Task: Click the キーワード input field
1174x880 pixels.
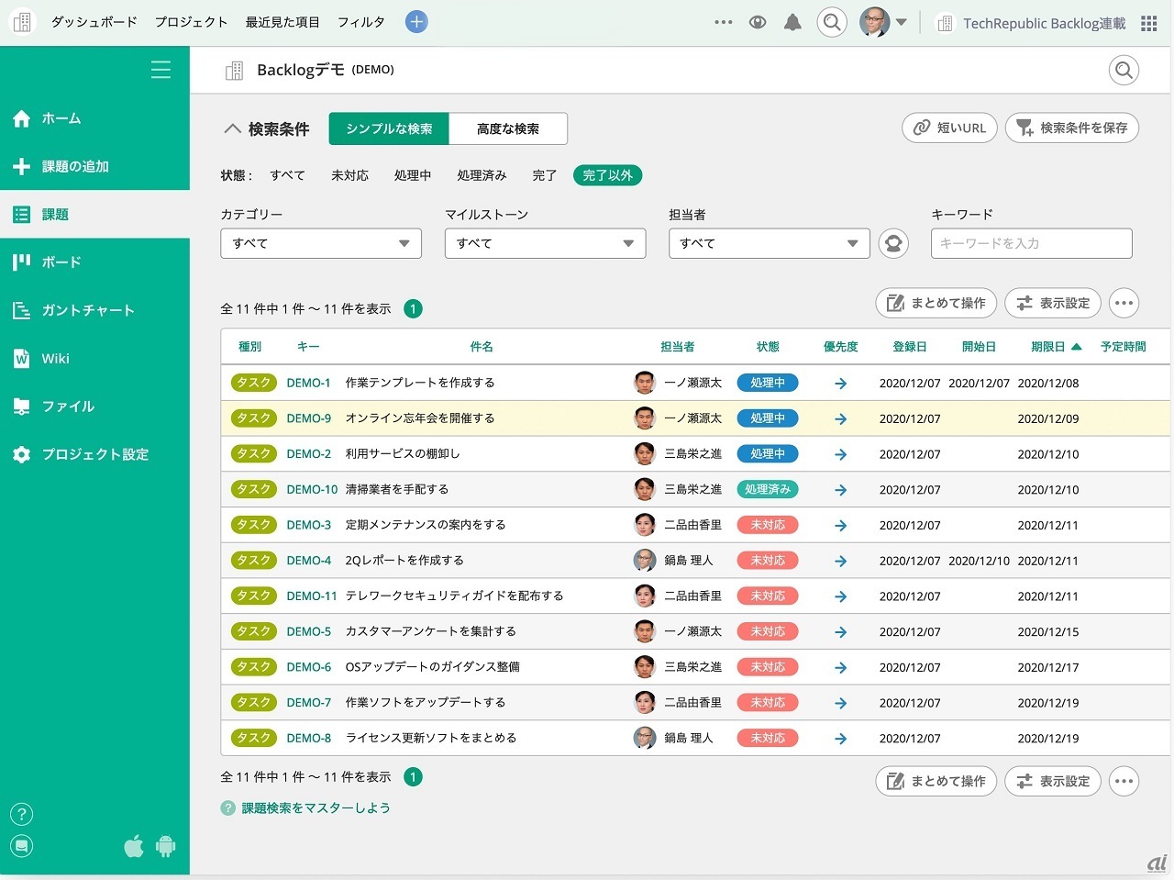Action: click(x=1031, y=243)
